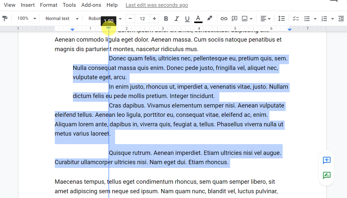Apply a bulleted list
This screenshot has width=347, height=198.
coord(307,19)
